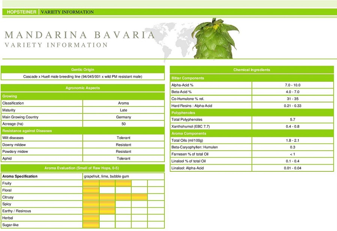The height and width of the screenshot is (231, 337).
Task: Select the Spicy aroma label
Action: (7, 204)
